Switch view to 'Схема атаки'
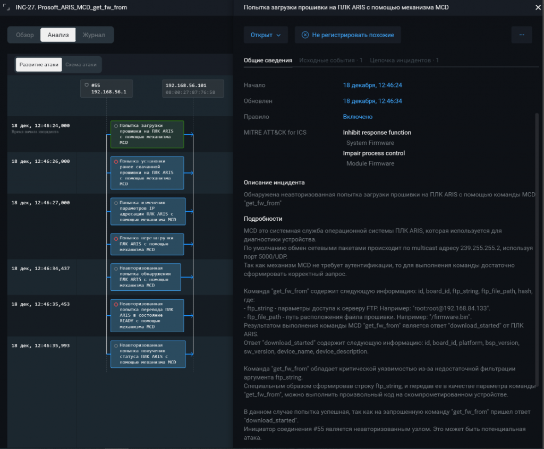This screenshot has width=544, height=449. point(81,65)
